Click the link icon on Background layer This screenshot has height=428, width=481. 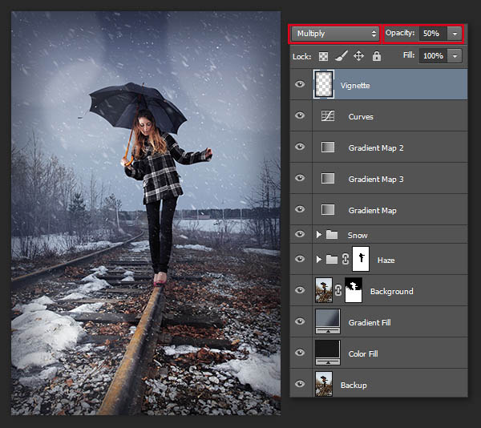tap(339, 291)
